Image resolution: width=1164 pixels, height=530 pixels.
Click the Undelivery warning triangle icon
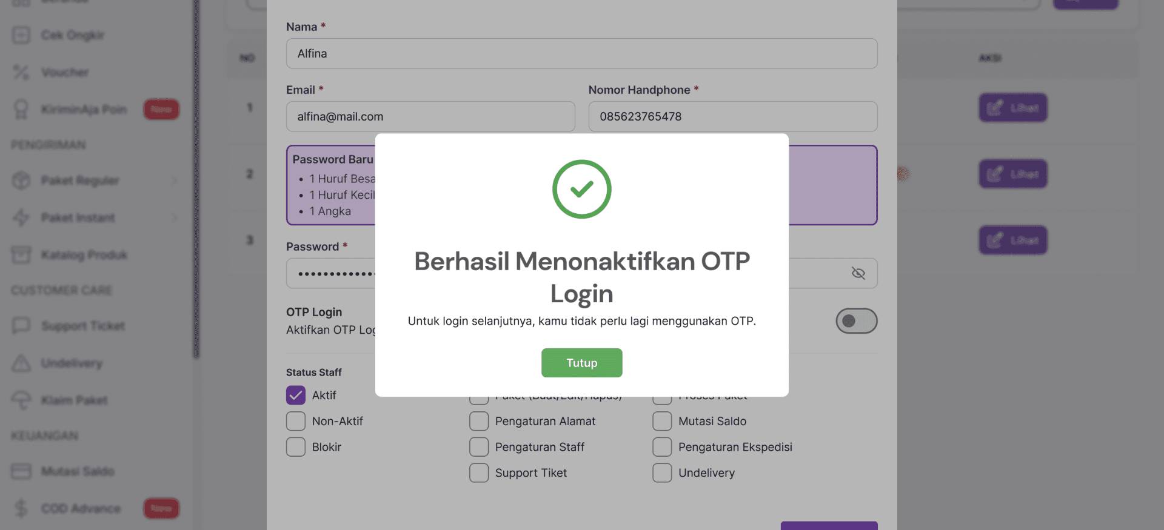point(21,363)
